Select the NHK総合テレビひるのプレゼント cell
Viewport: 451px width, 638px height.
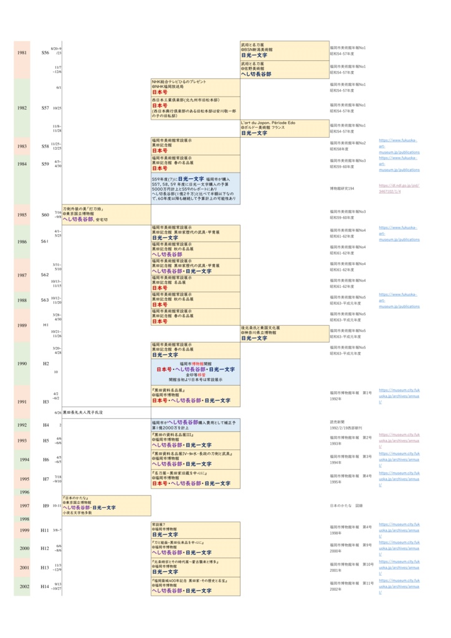tap(195, 87)
